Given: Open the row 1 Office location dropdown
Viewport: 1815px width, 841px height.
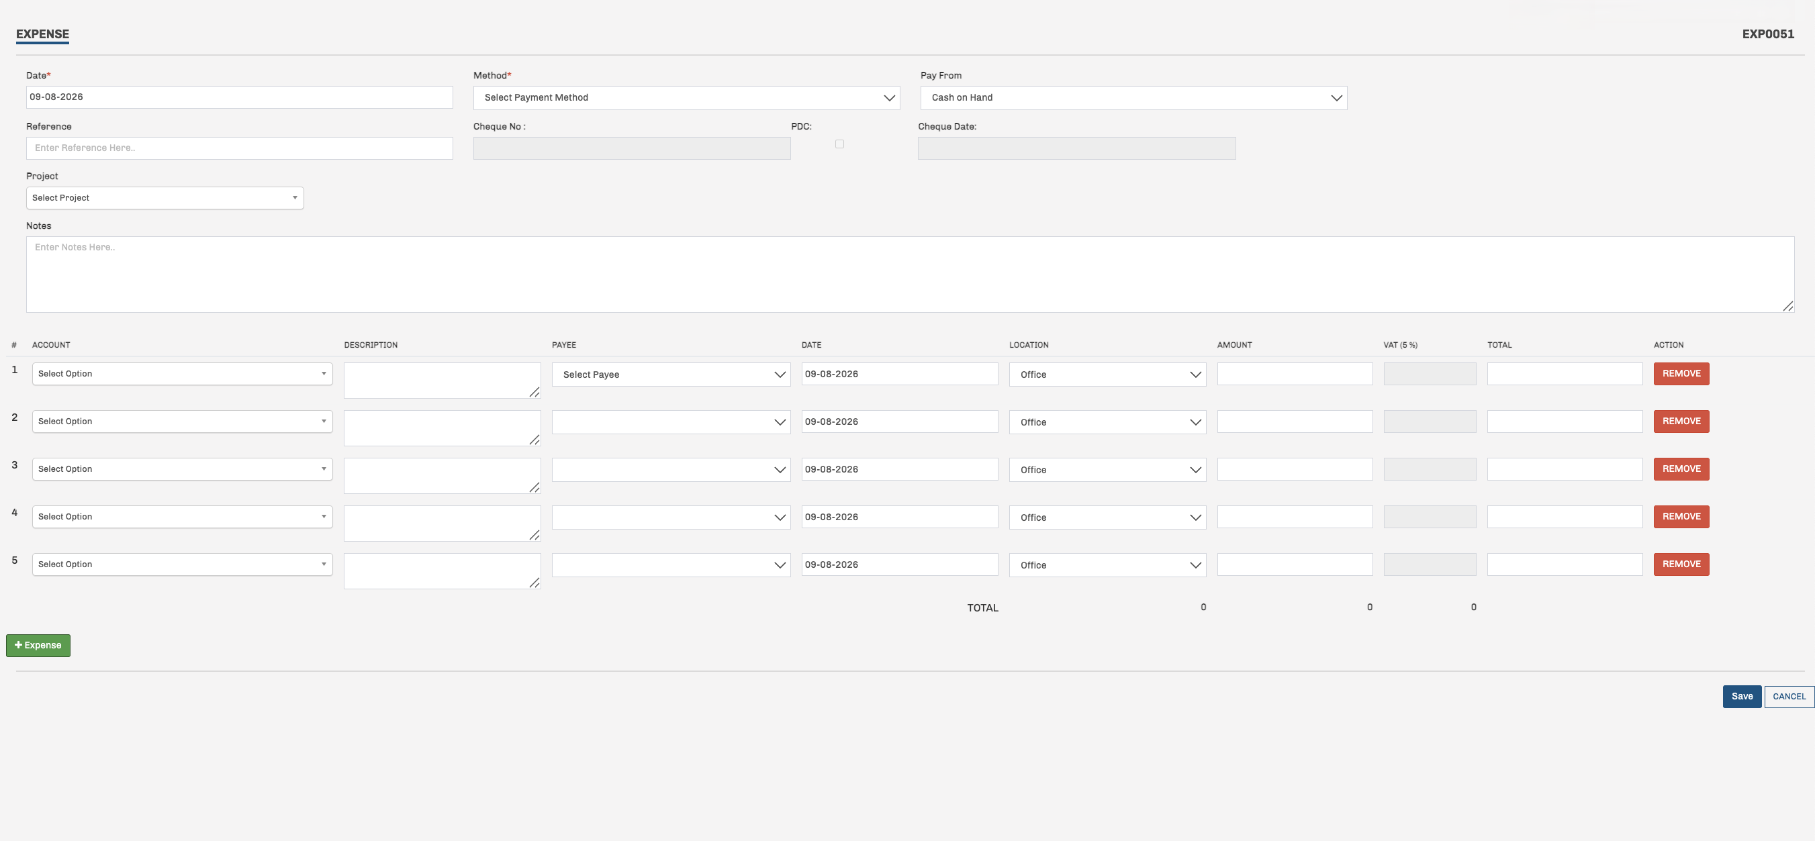Looking at the screenshot, I should click(1107, 375).
